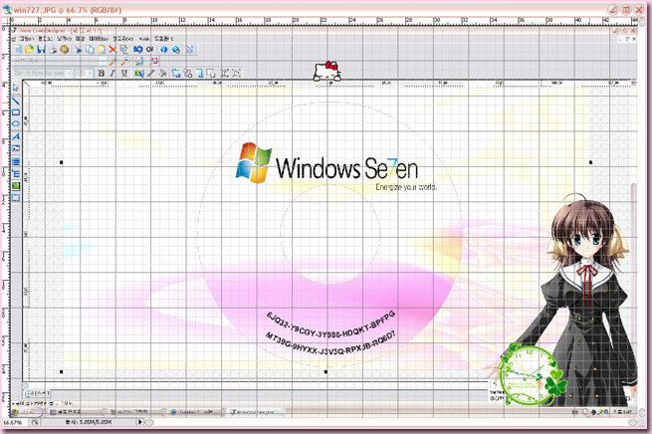Click the New document icon in CoverDesigner toolbar
This screenshot has height=434, width=652.
point(18,50)
